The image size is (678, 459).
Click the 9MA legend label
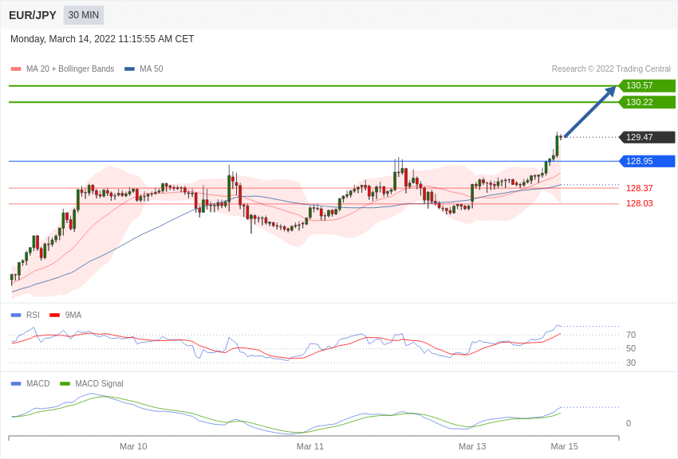click(x=73, y=316)
